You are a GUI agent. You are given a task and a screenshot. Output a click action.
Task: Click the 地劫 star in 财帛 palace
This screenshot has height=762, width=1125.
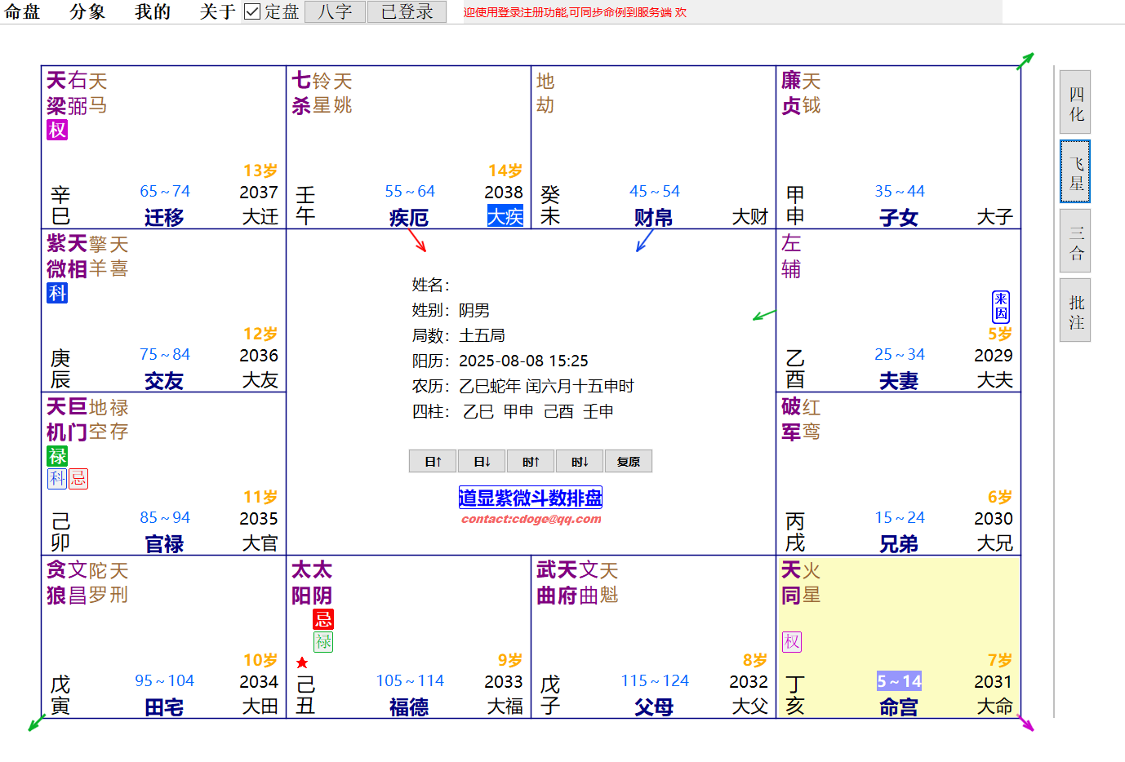click(x=545, y=93)
